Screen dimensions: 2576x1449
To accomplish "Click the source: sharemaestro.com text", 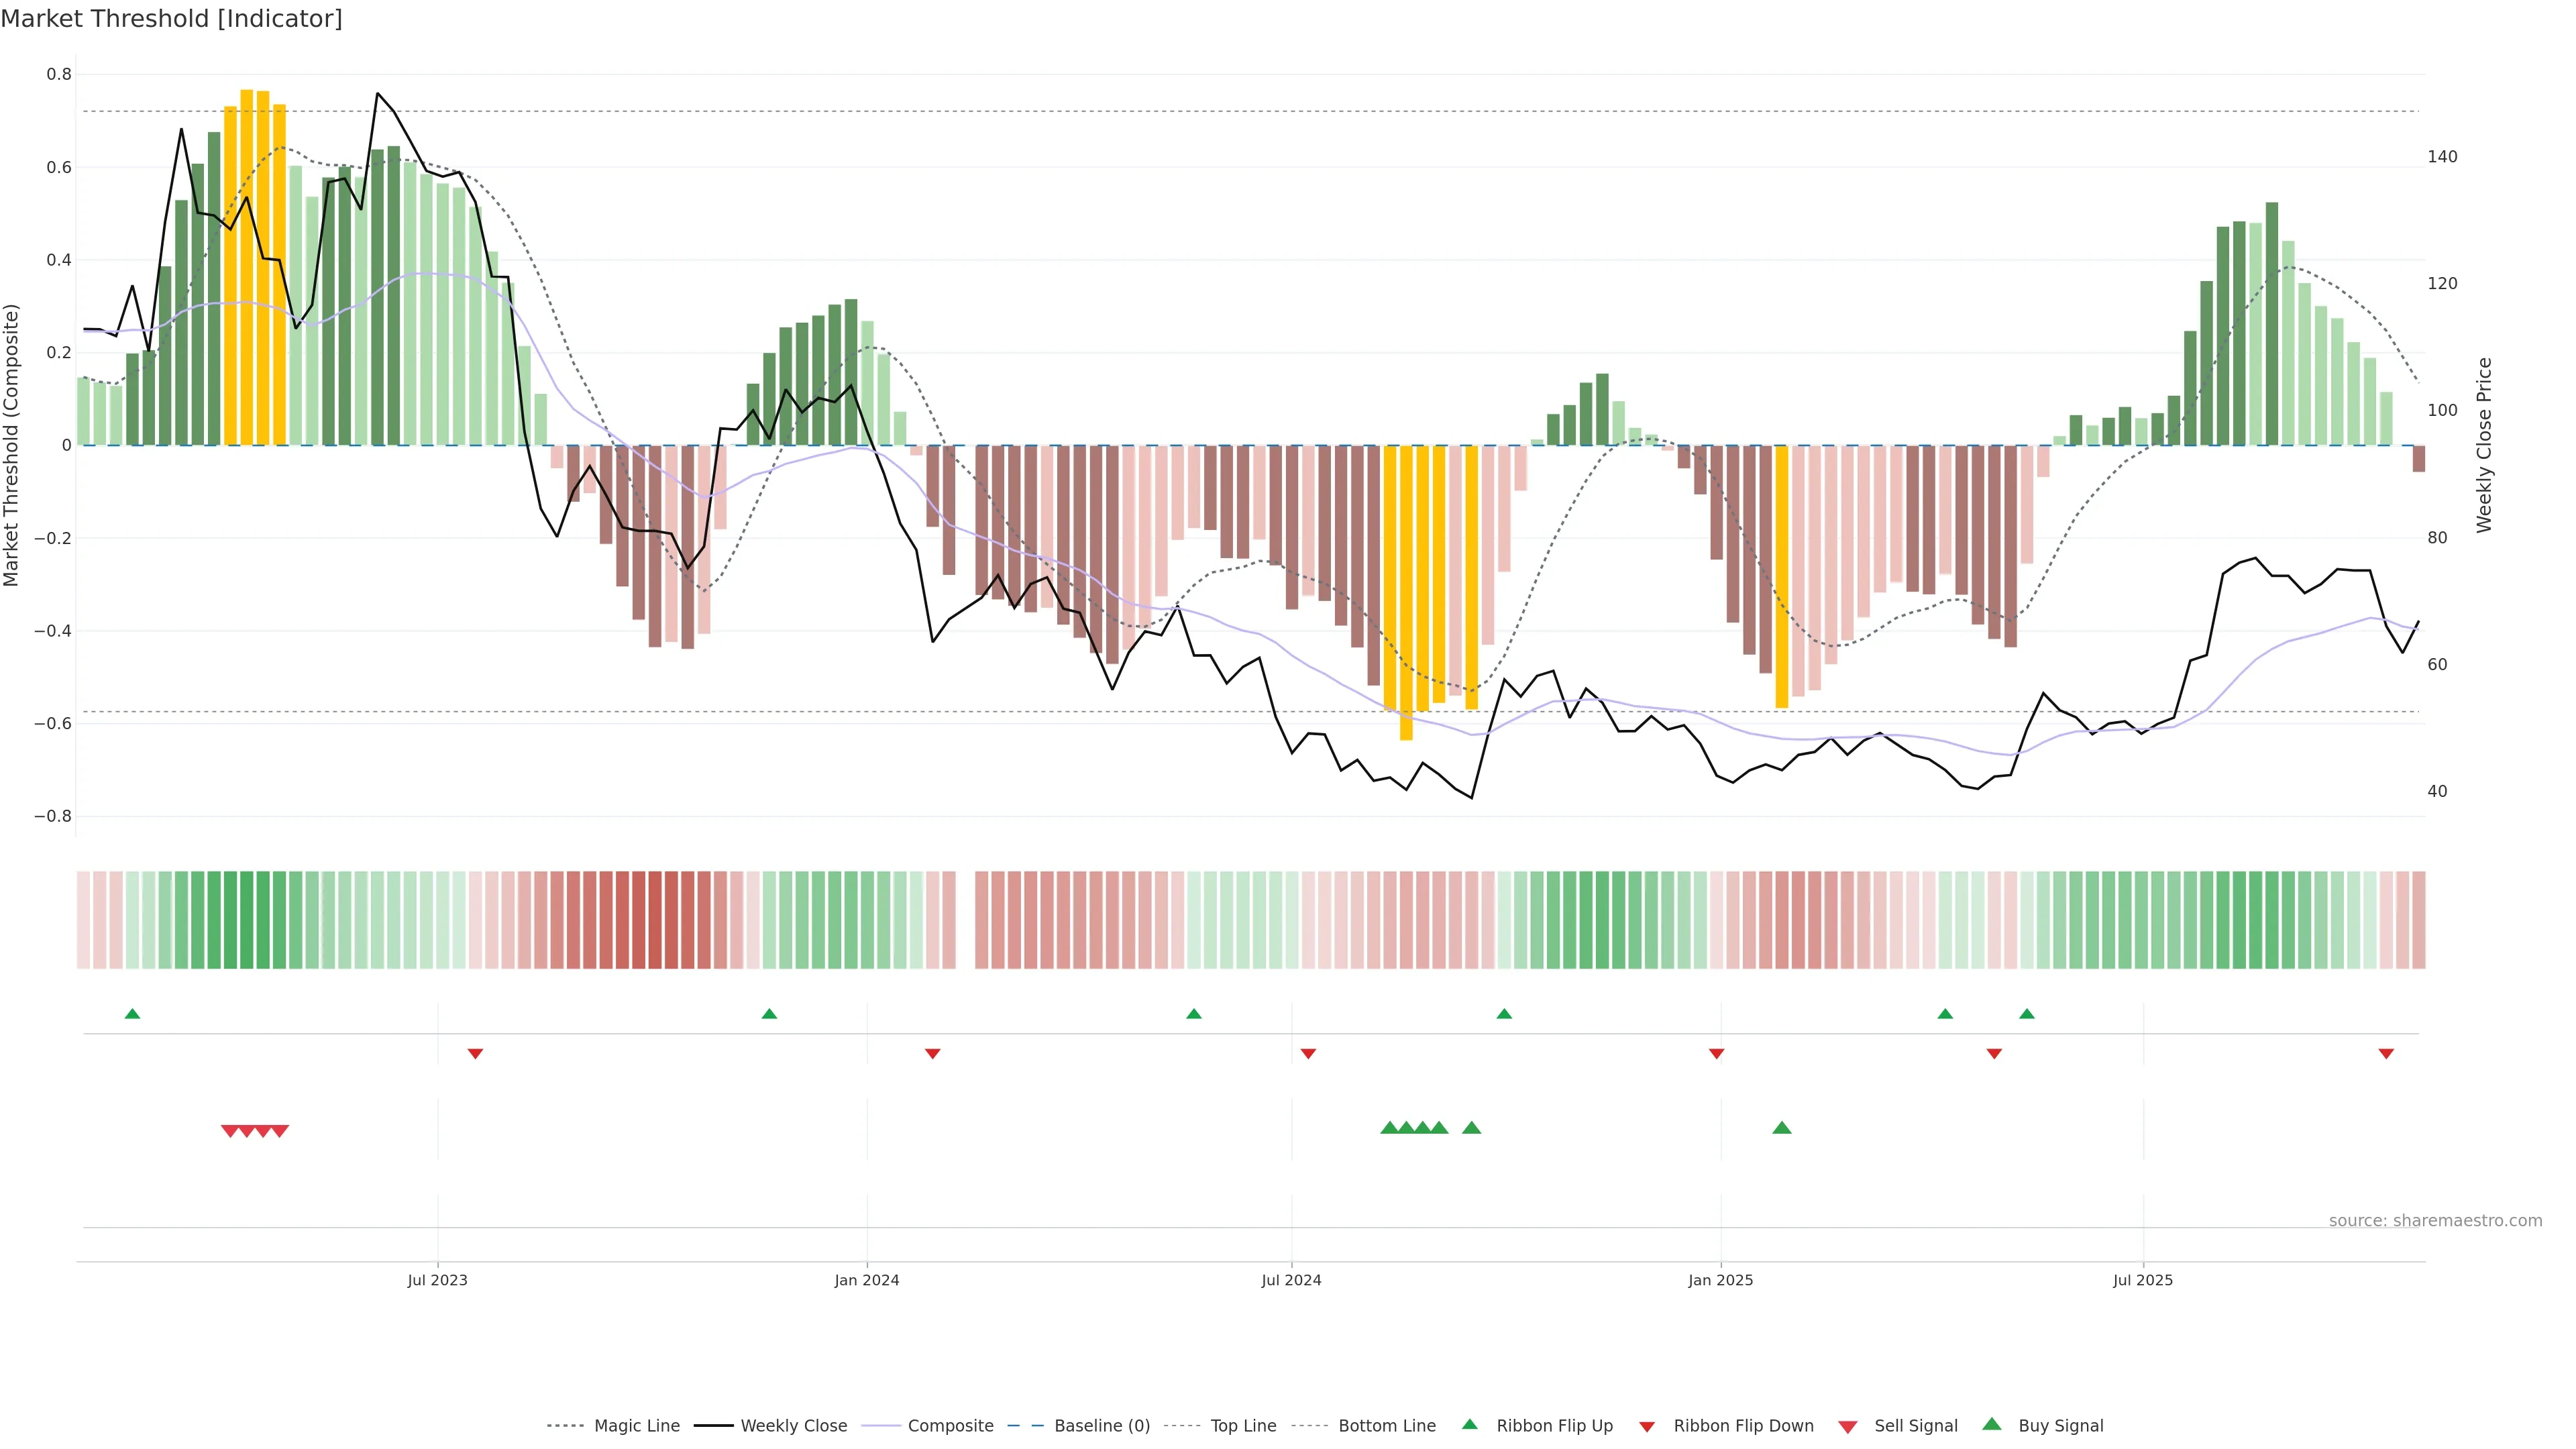I will point(2435,1220).
